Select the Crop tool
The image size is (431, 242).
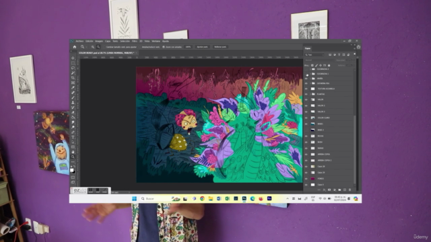coord(73,78)
